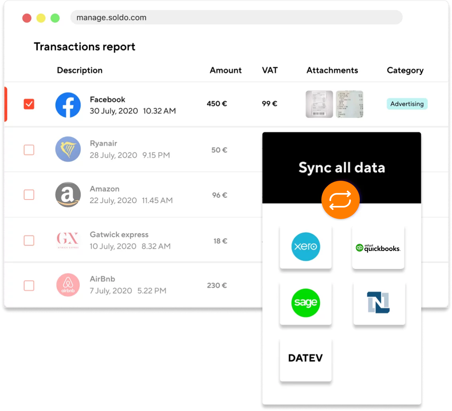
Task: Click the Facebook transaction name
Action: pyautogui.click(x=107, y=100)
